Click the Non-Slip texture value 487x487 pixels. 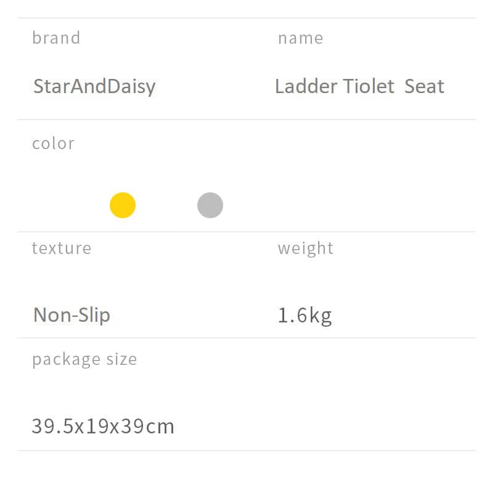[72, 315]
